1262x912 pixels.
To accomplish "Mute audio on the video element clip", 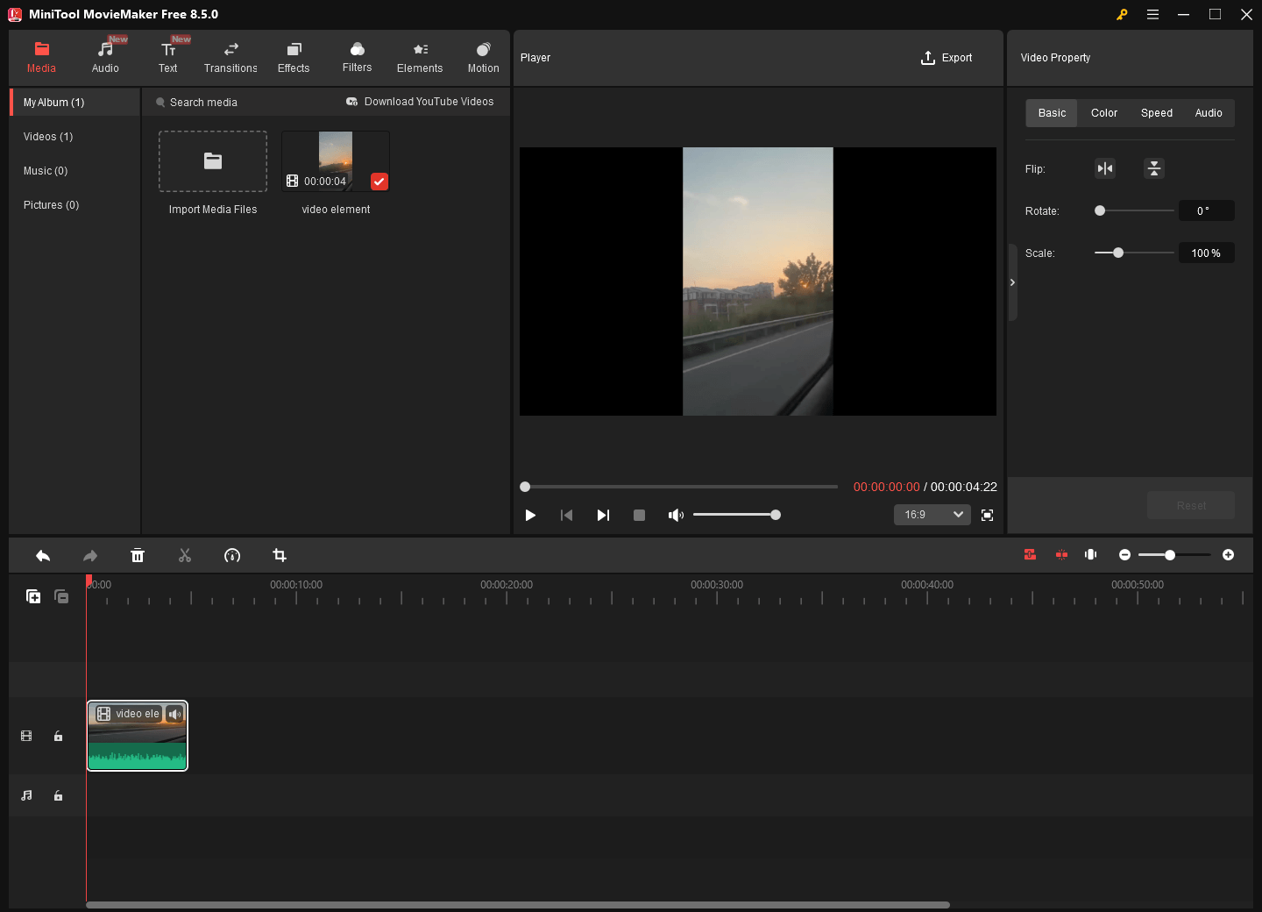I will pos(175,714).
